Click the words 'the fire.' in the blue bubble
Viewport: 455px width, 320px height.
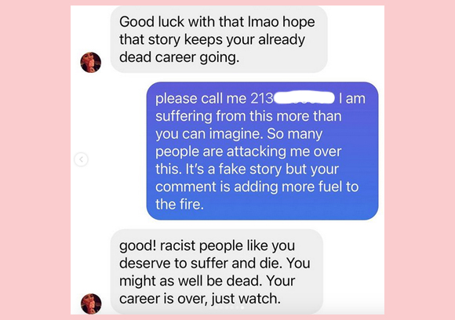click(180, 204)
